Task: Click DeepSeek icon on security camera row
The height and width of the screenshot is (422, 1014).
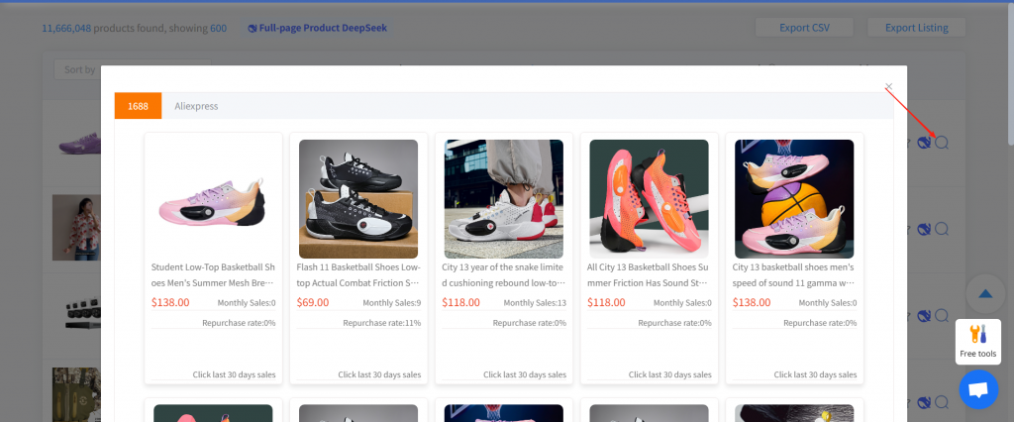Action: pos(924,315)
